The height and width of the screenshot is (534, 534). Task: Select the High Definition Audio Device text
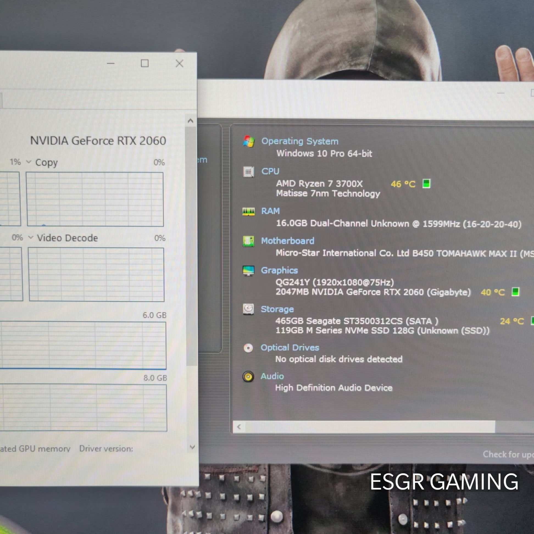(334, 388)
